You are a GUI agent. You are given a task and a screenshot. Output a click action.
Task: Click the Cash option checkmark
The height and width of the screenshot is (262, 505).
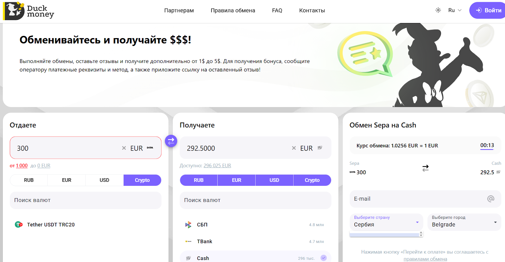[x=324, y=258]
